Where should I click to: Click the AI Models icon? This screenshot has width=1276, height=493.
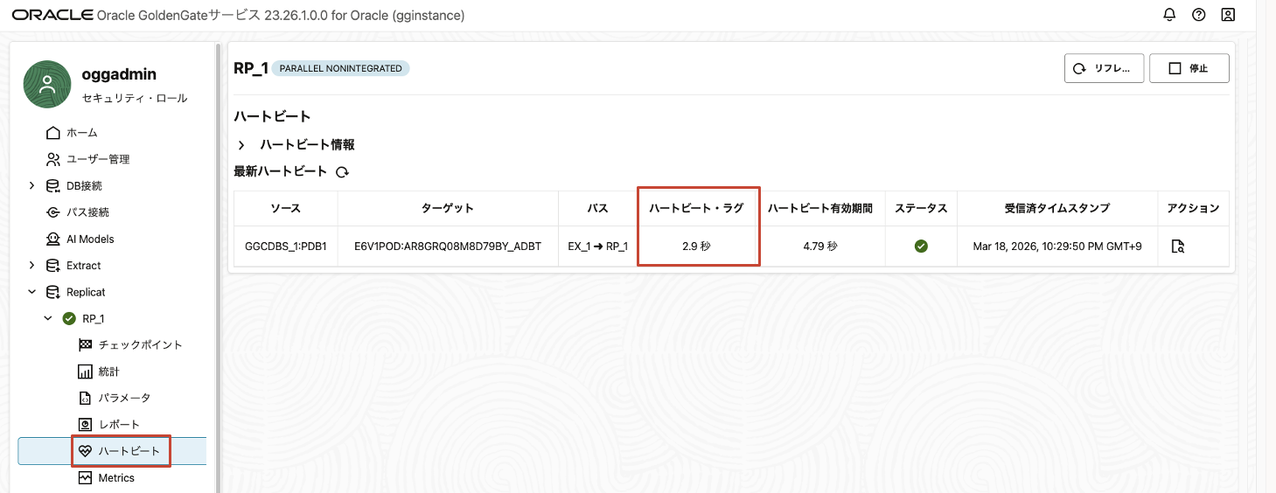point(52,239)
